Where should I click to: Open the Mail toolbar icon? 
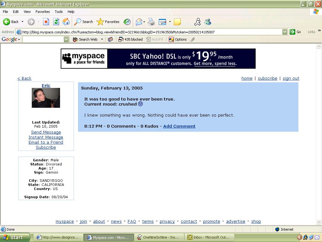point(139,22)
